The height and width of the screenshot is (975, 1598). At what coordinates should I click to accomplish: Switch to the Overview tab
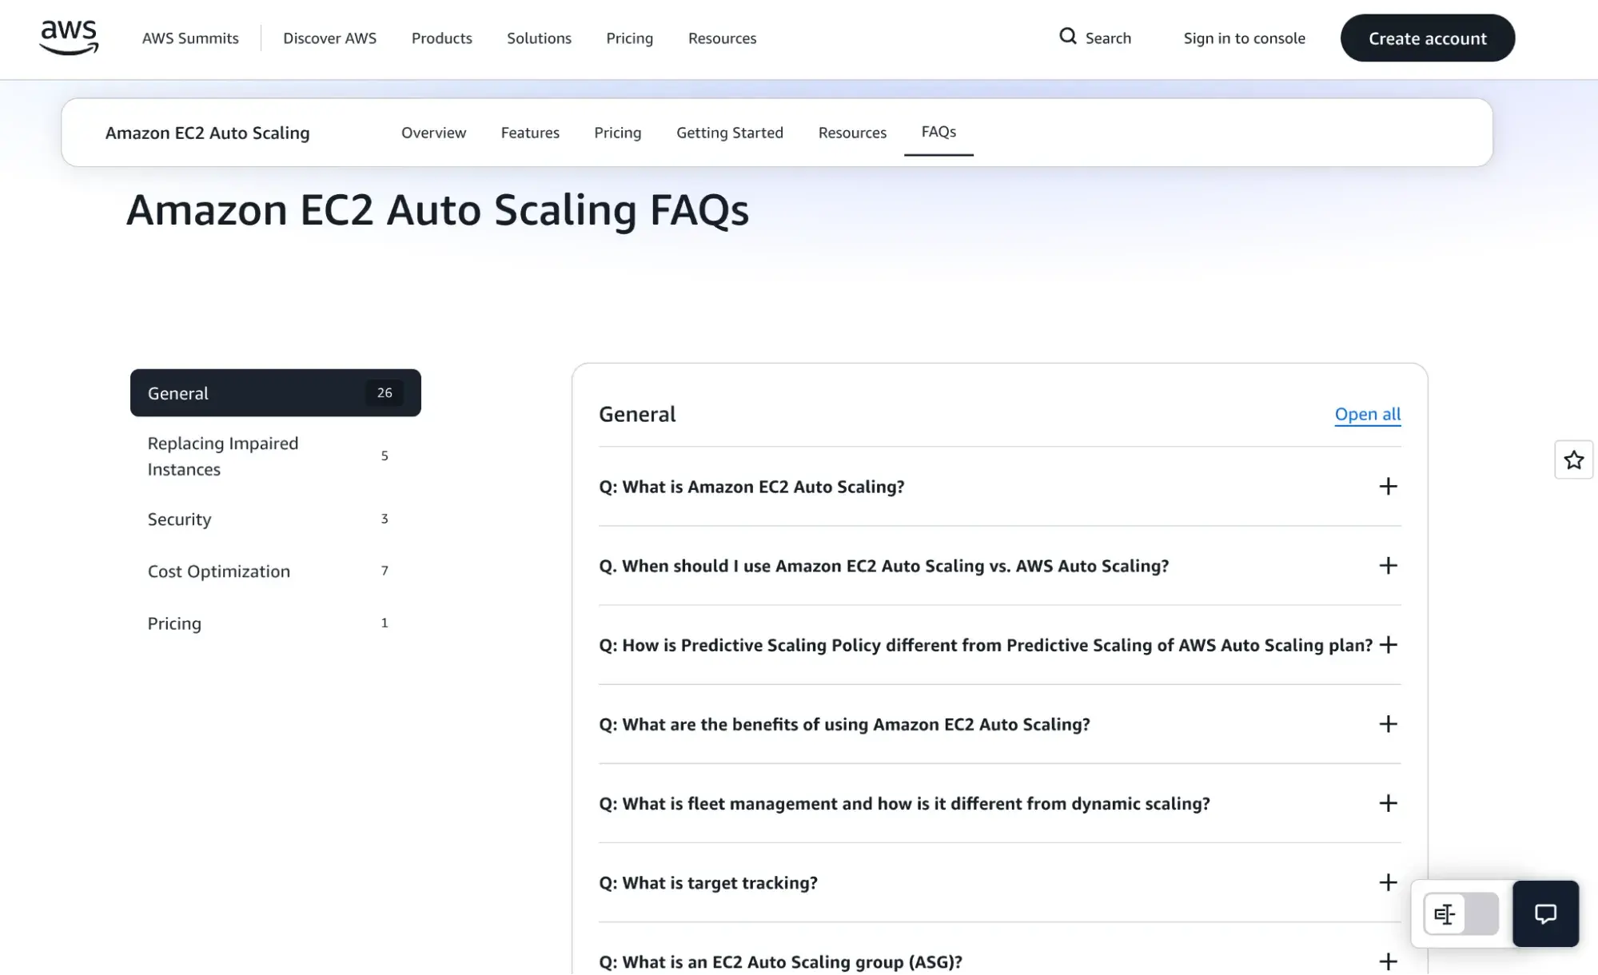click(433, 133)
